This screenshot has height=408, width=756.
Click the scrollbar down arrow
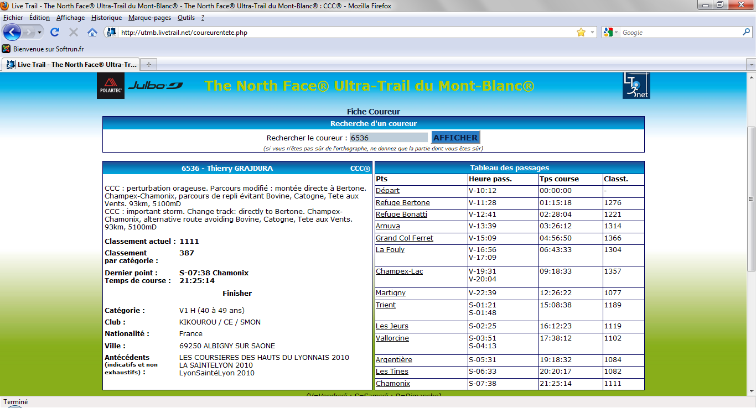tap(751, 391)
